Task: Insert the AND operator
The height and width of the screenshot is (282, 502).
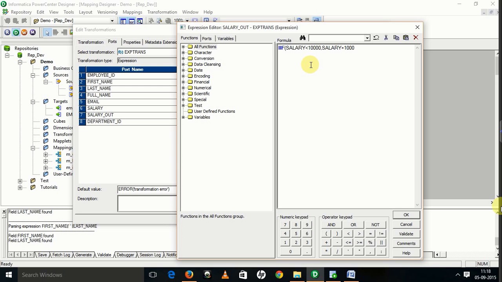Action: tap(331, 225)
